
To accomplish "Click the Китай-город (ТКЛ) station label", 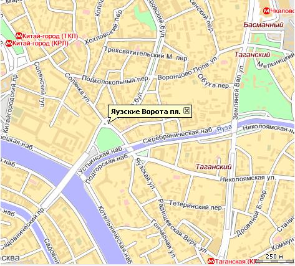I will 50,36.
